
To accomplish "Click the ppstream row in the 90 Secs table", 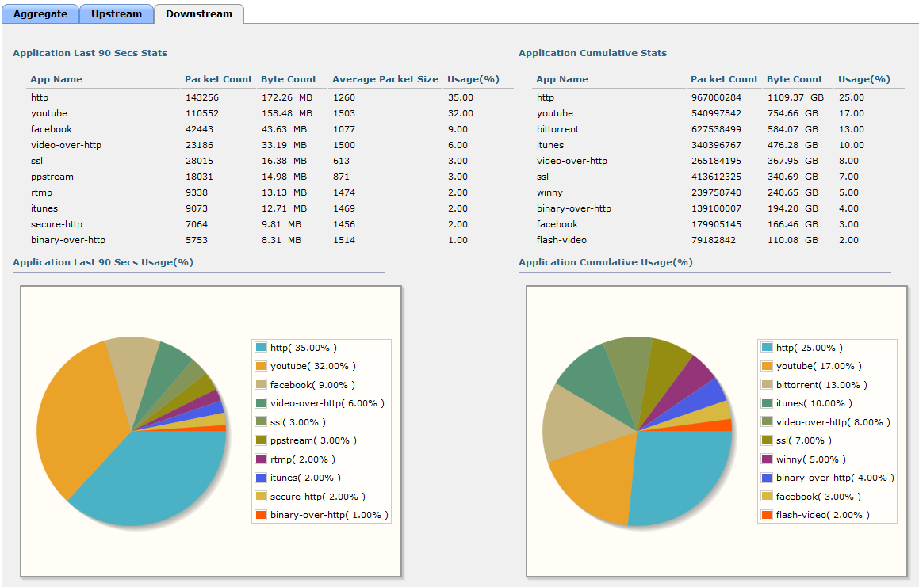I will tap(52, 177).
